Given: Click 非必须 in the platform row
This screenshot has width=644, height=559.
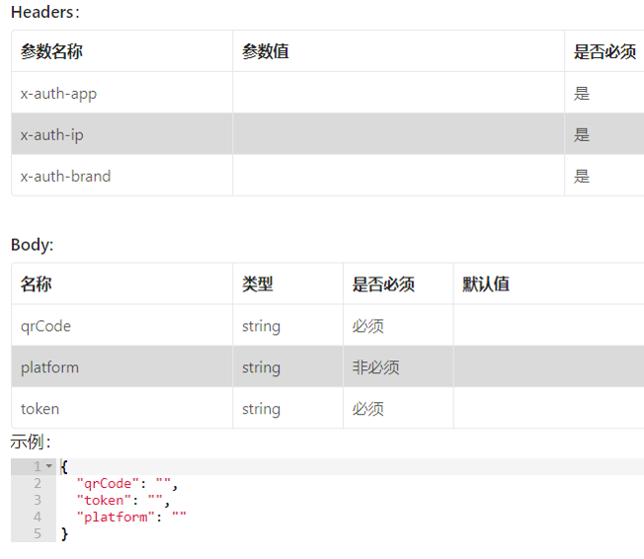Looking at the screenshot, I should (x=375, y=367).
